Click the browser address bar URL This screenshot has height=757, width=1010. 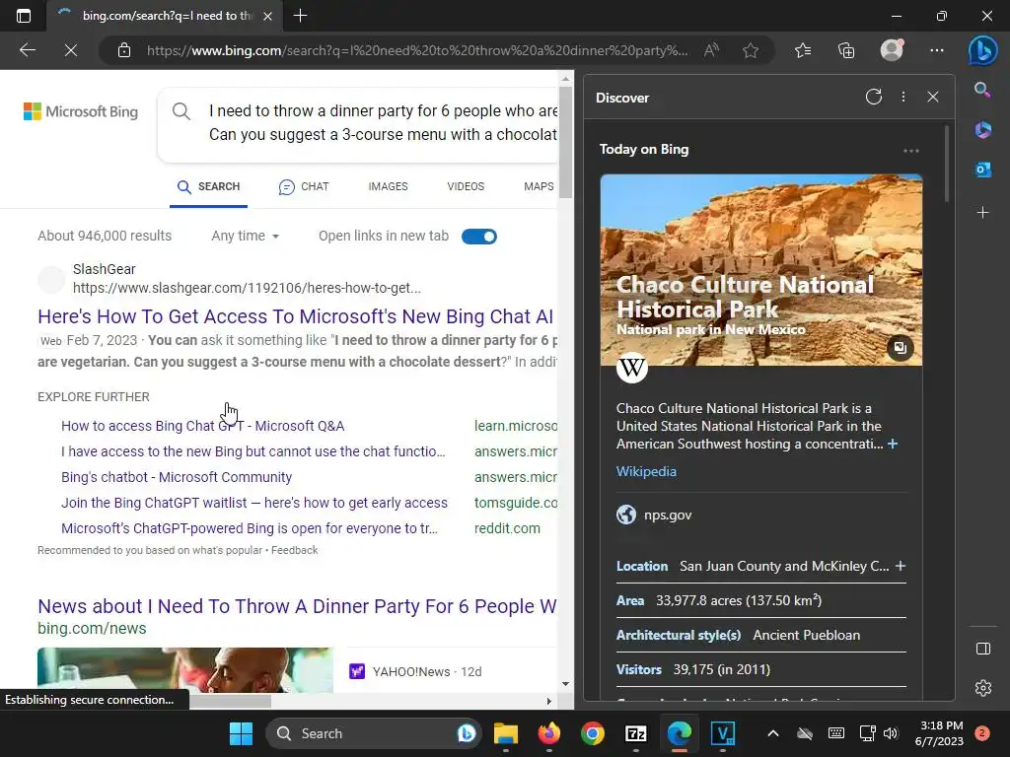coord(417,50)
